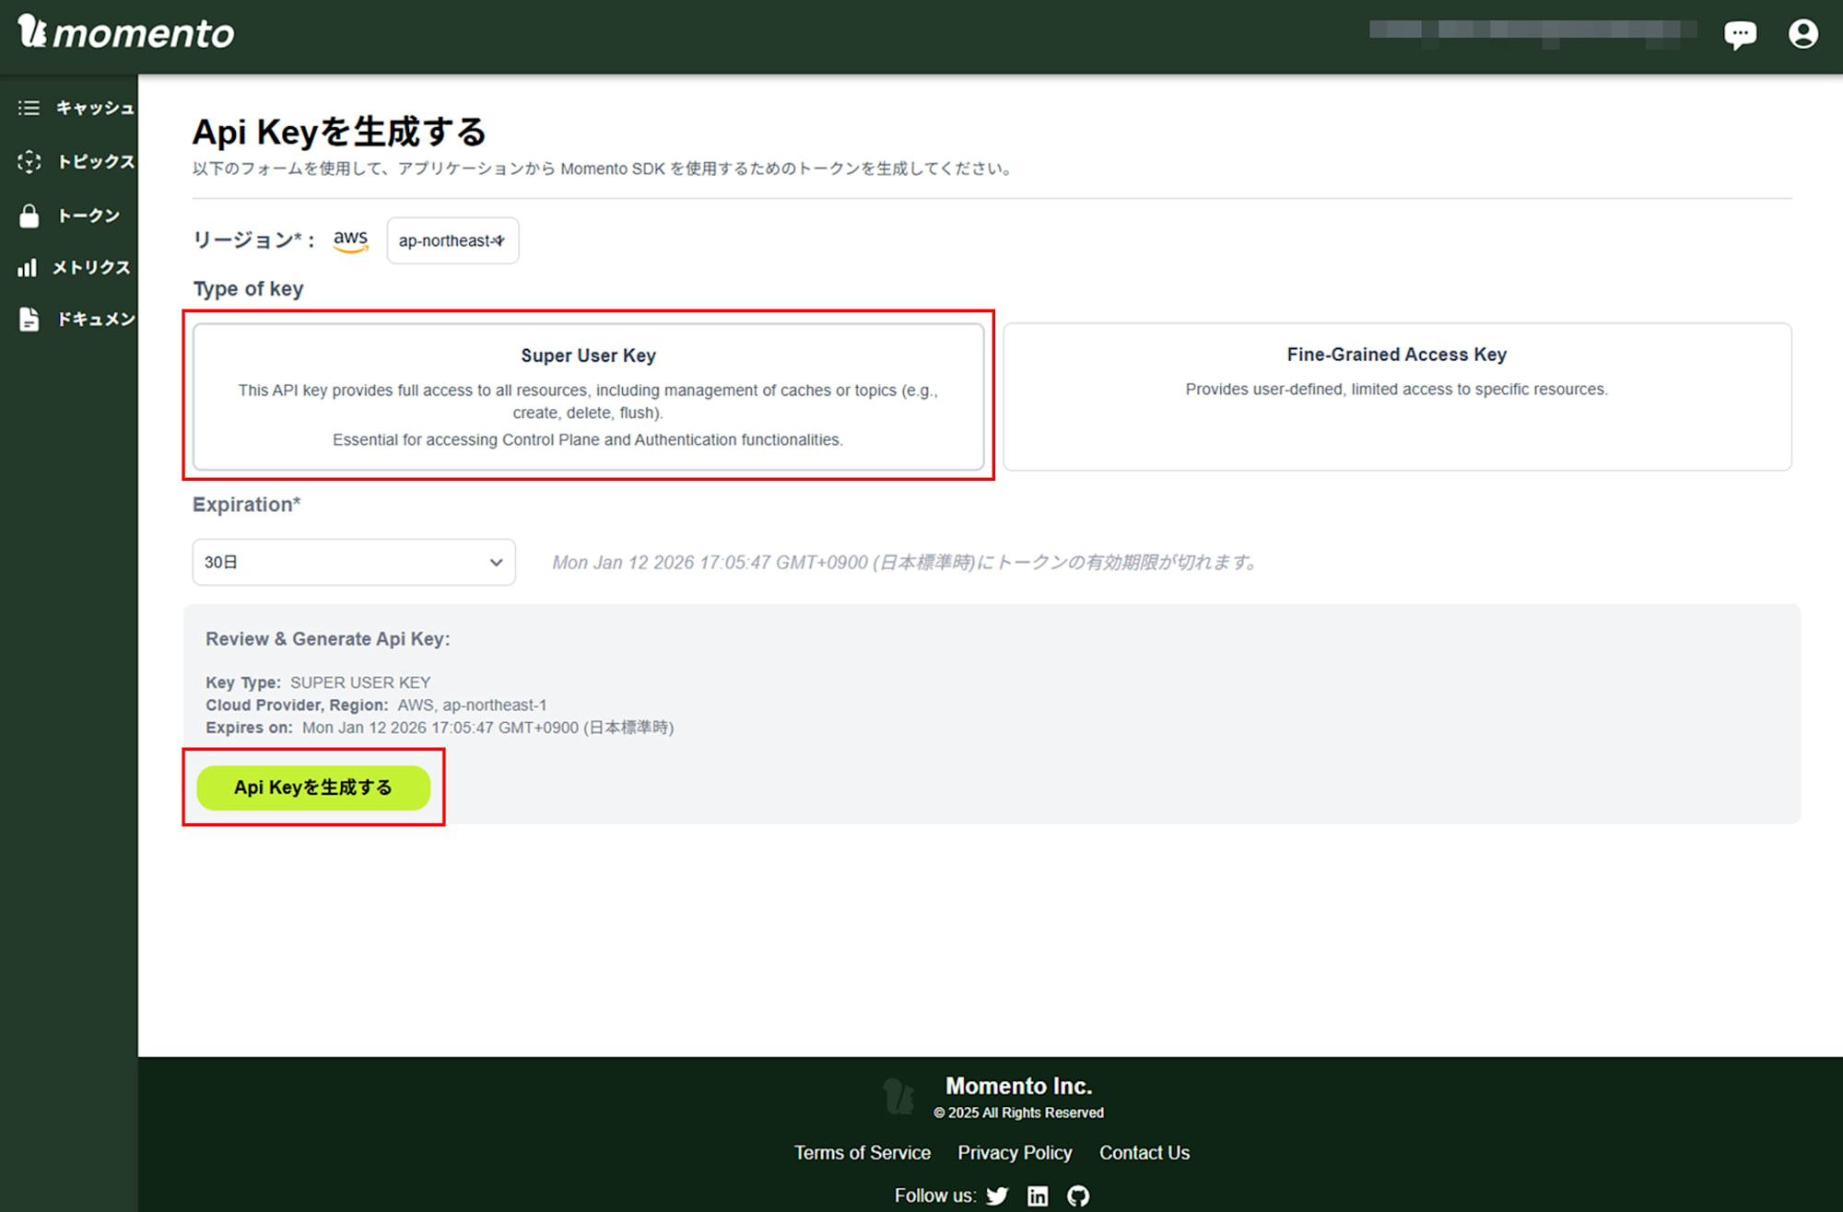Open the Privacy Policy link
Image resolution: width=1843 pixels, height=1212 pixels.
pyautogui.click(x=1015, y=1152)
